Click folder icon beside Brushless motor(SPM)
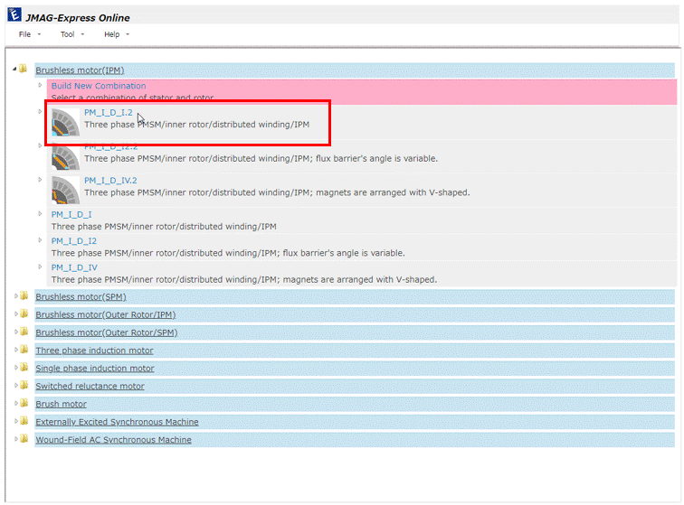684x505 pixels. point(24,296)
